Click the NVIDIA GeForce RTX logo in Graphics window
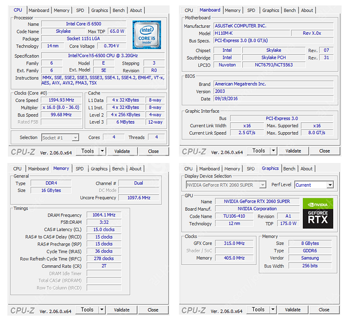 point(318,213)
